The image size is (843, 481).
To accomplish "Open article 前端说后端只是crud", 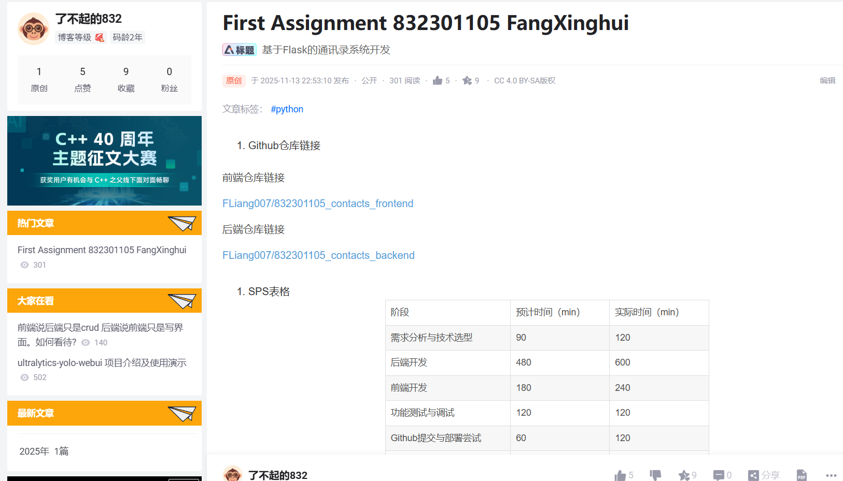I will click(101, 334).
